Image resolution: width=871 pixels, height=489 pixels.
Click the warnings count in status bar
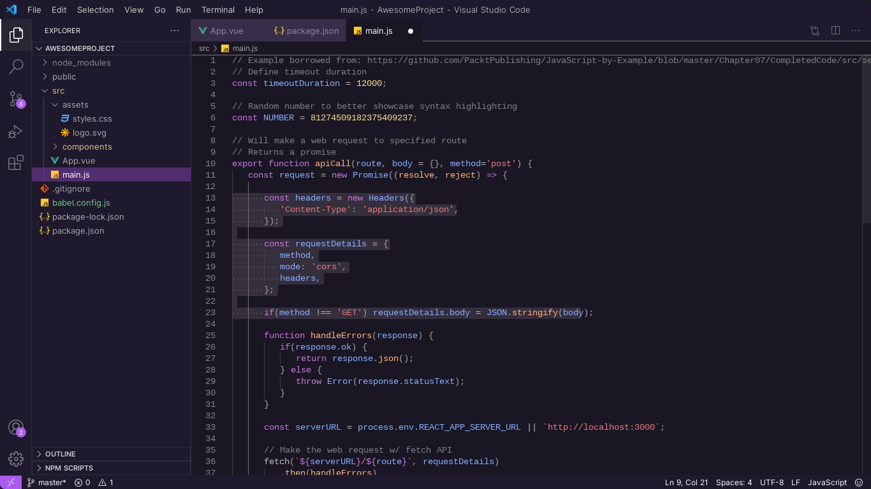coord(106,483)
